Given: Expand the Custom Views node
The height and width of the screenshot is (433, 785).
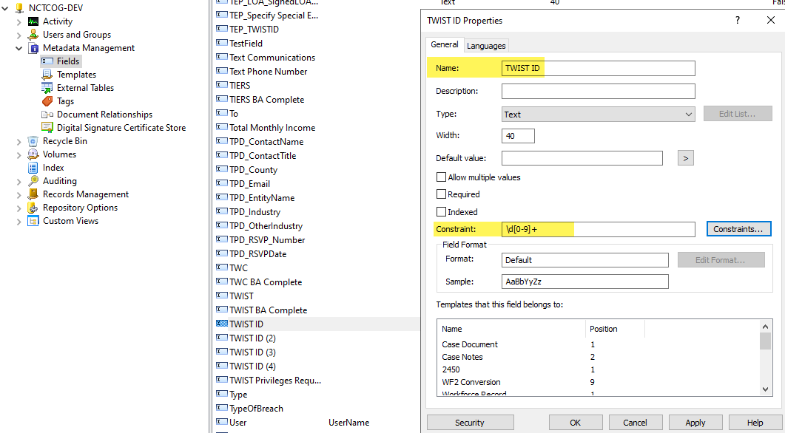Looking at the screenshot, I should (18, 221).
